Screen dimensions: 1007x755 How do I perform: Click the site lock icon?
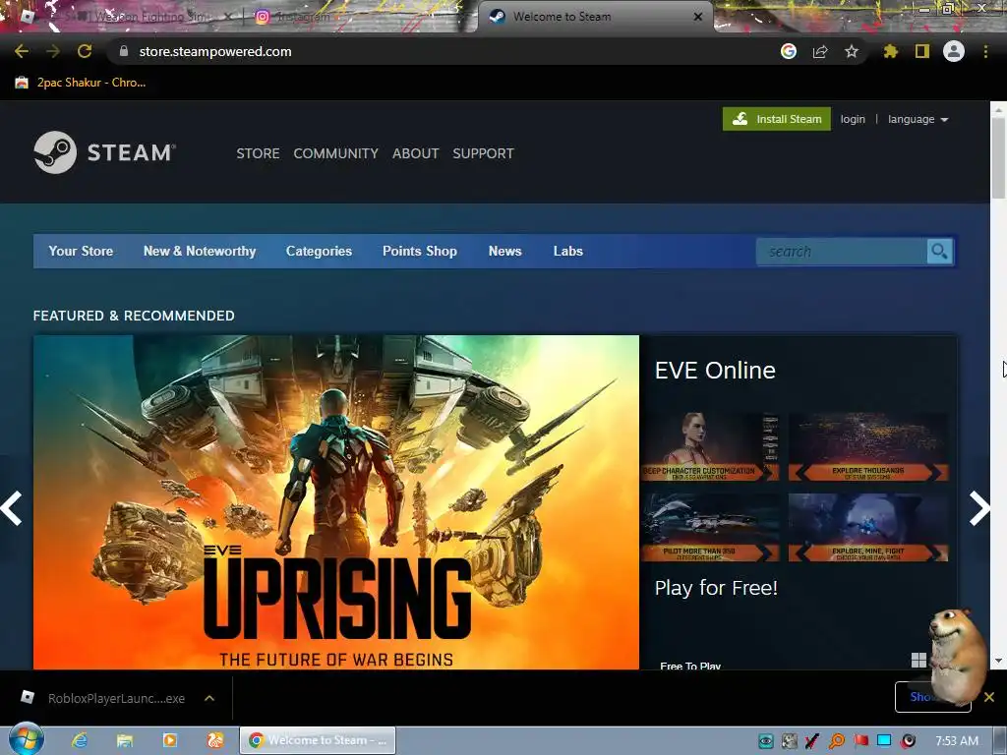point(124,51)
